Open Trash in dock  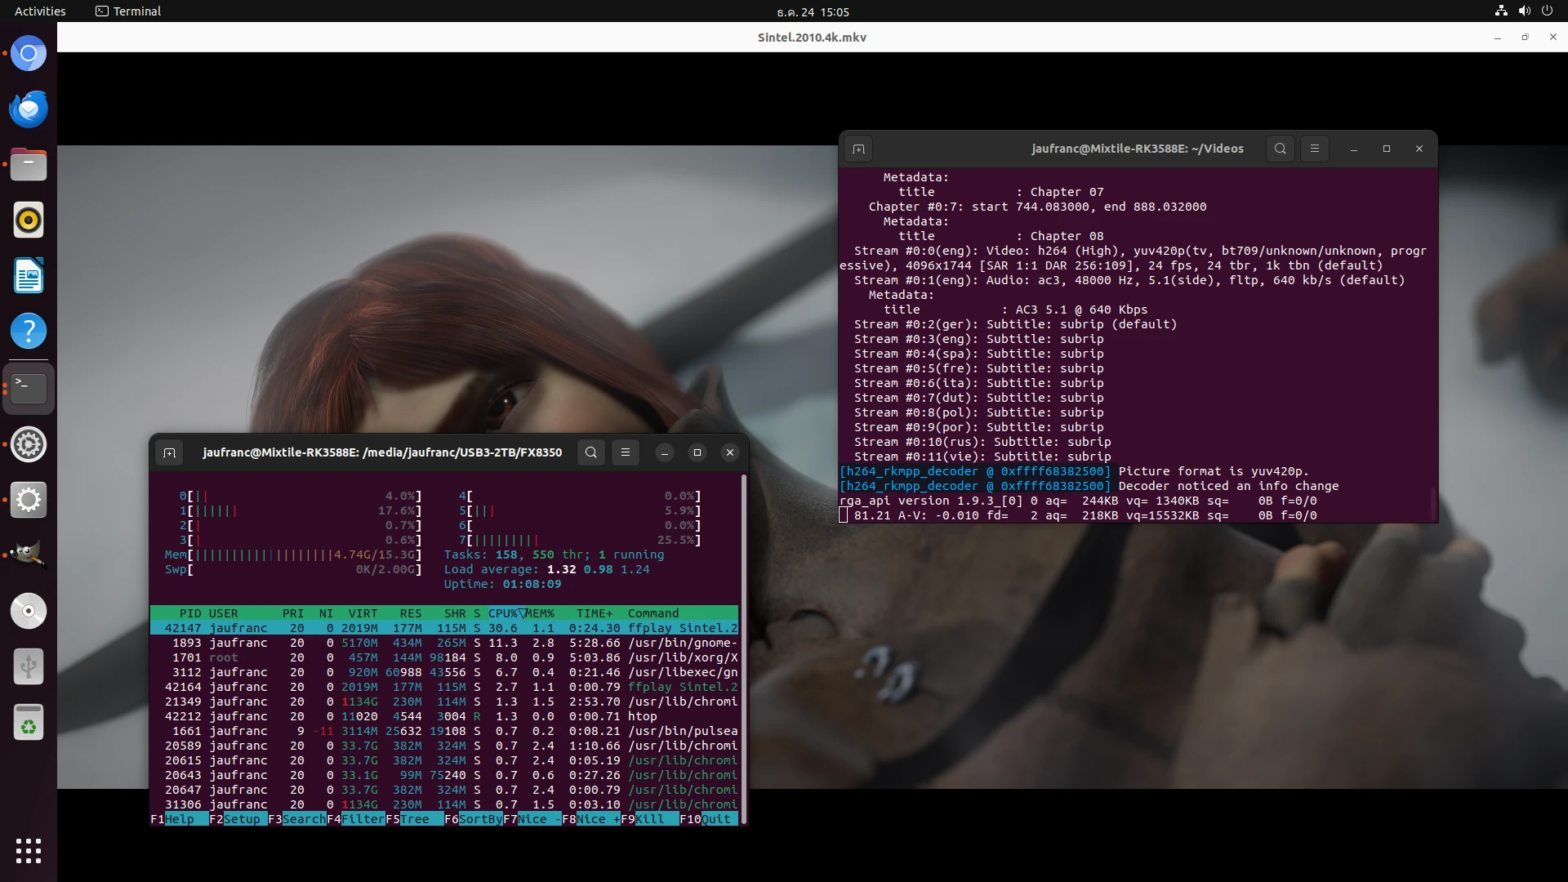(29, 722)
